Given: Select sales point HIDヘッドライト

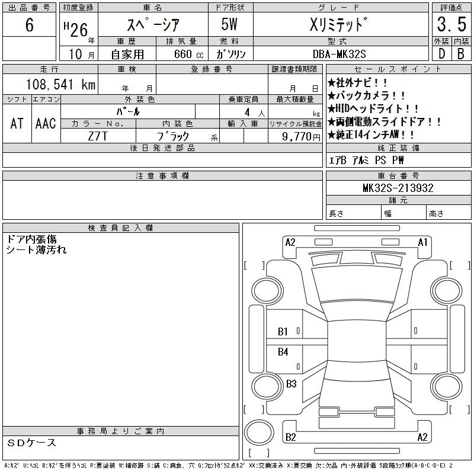Looking at the screenshot, I should pos(373,108).
